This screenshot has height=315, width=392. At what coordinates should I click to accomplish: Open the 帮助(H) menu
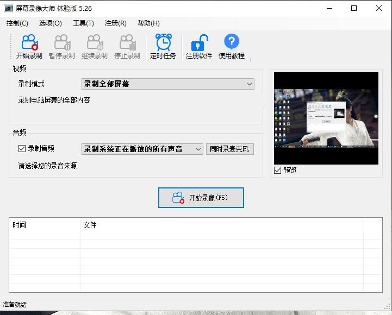coord(148,23)
